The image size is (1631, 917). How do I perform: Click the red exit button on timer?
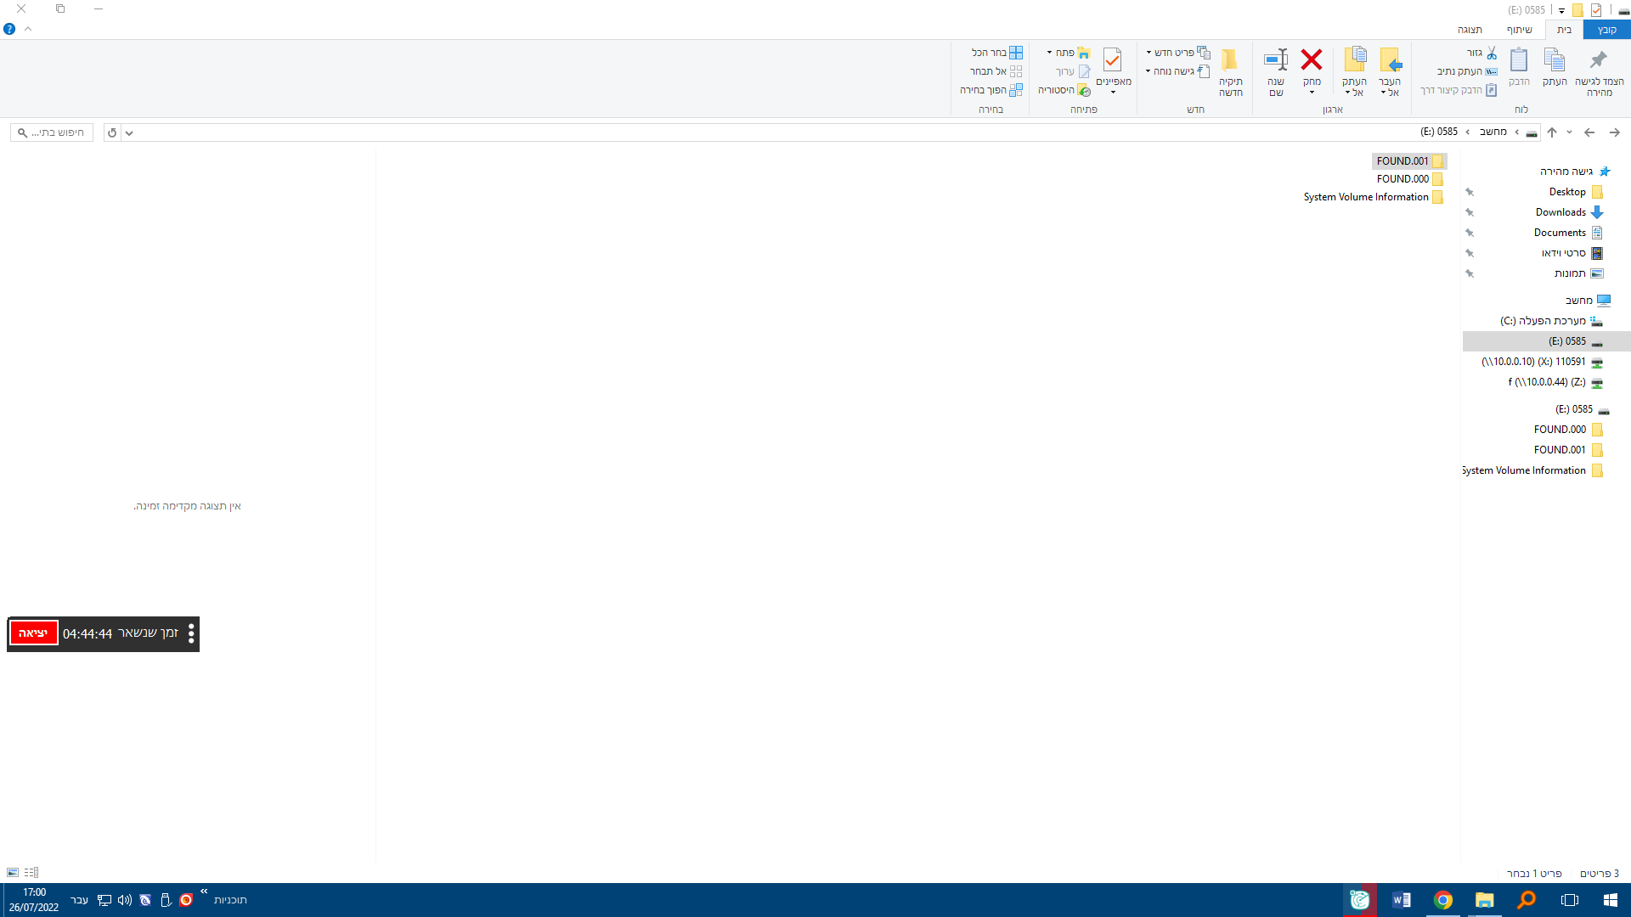click(33, 633)
